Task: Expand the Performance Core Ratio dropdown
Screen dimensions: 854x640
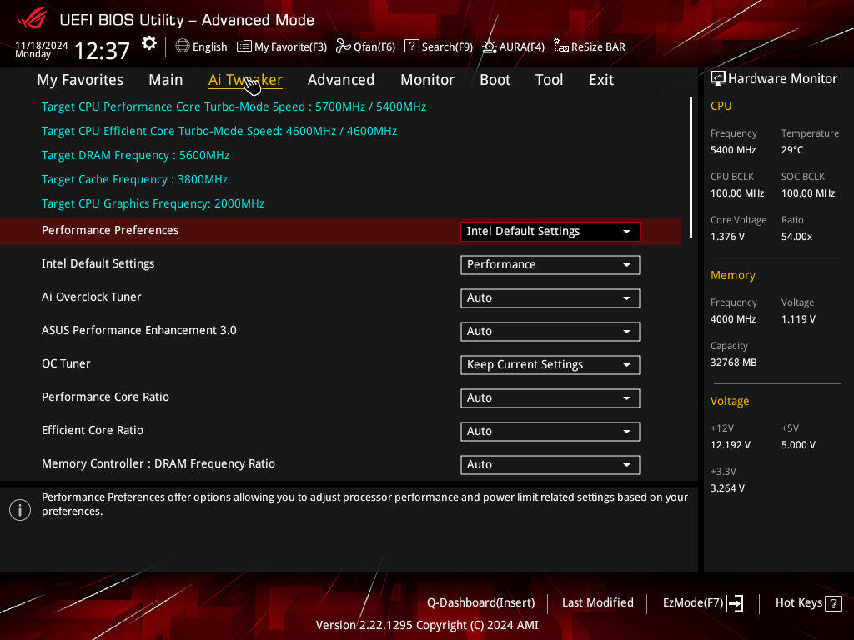Action: pyautogui.click(x=550, y=397)
